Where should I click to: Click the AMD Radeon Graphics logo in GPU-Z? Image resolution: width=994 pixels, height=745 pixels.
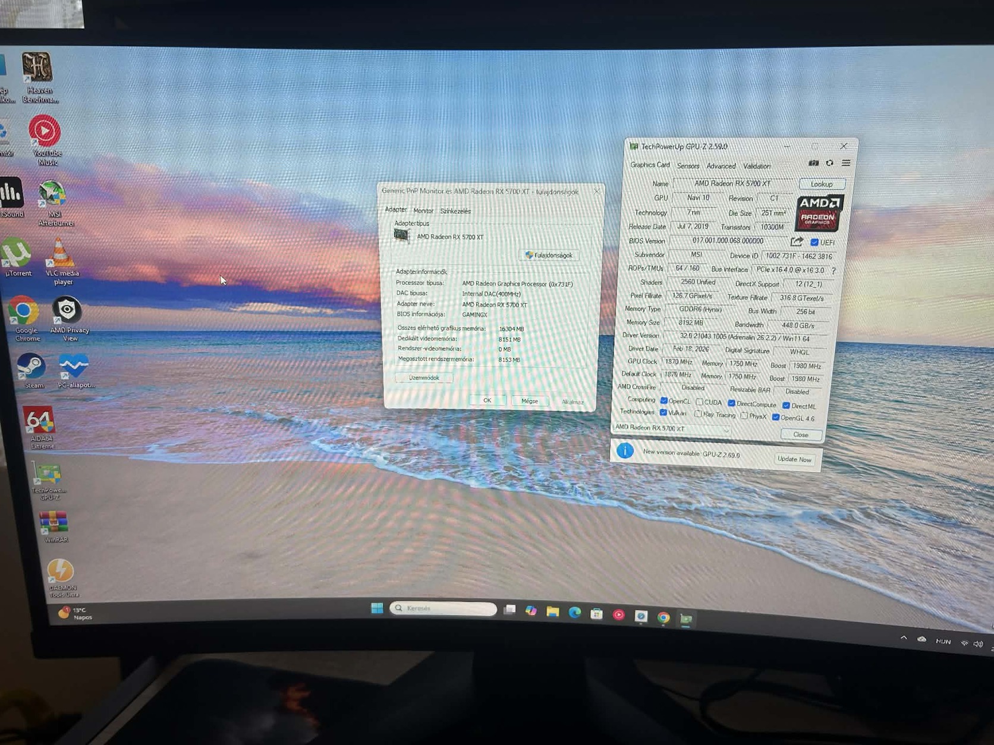[x=818, y=213]
